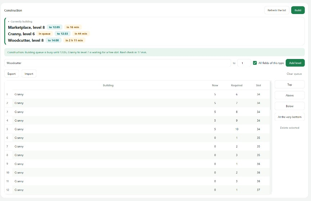Select queue row 7 Cranny
Image resolution: width=311 pixels, height=201 pixels.
point(137,146)
